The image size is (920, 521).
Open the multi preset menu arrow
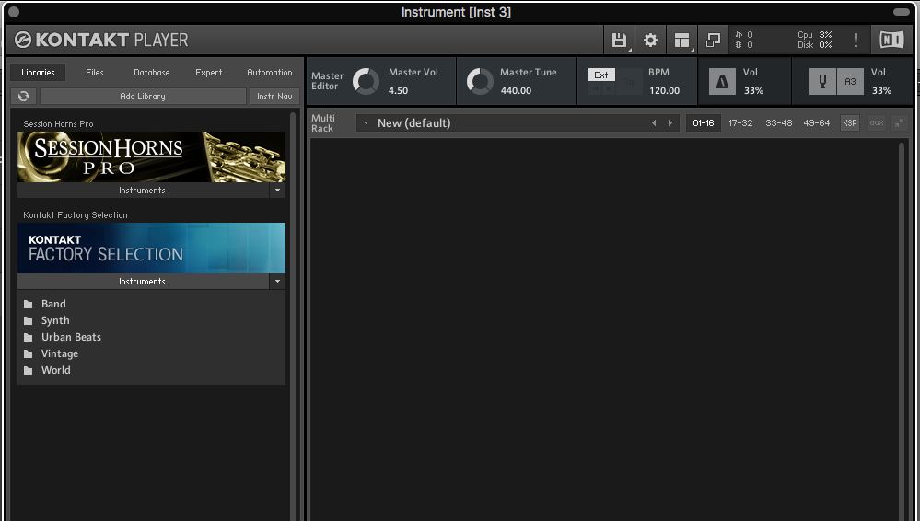click(366, 123)
